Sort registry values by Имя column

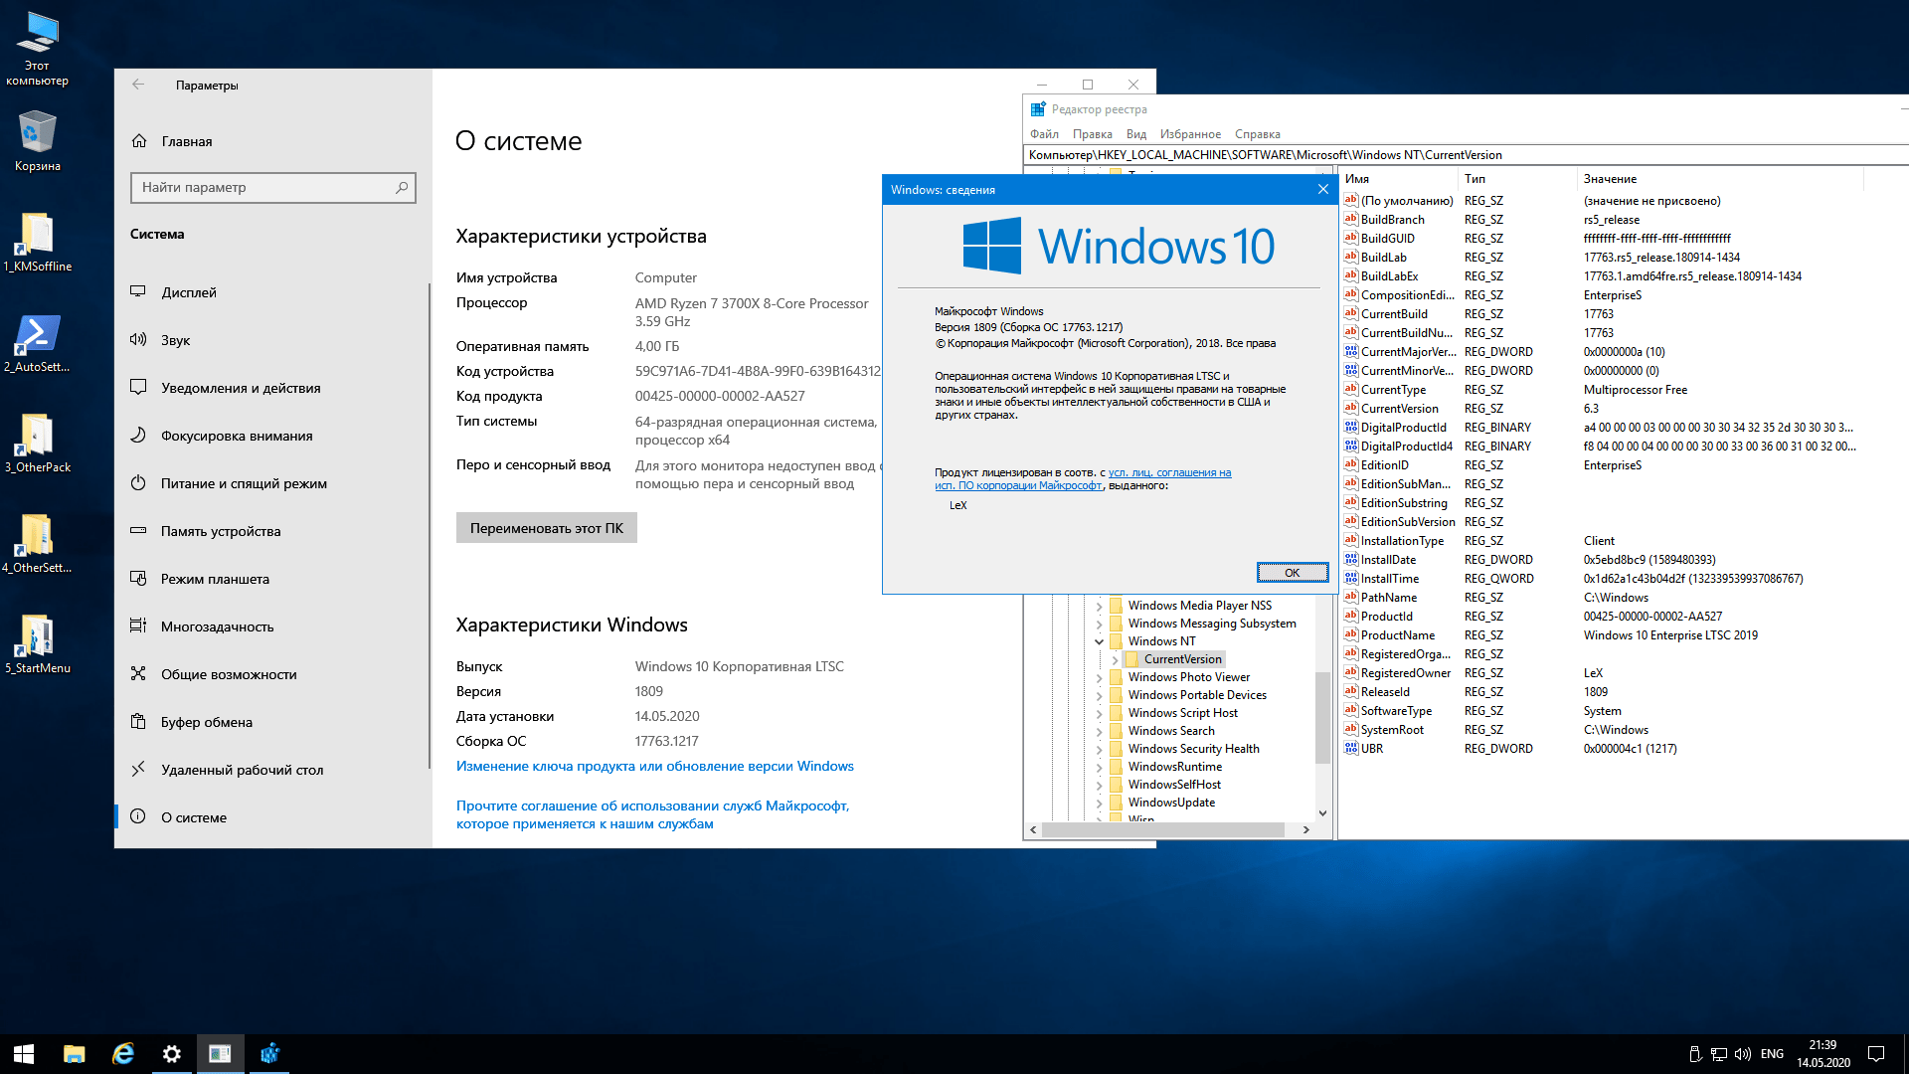tap(1398, 179)
